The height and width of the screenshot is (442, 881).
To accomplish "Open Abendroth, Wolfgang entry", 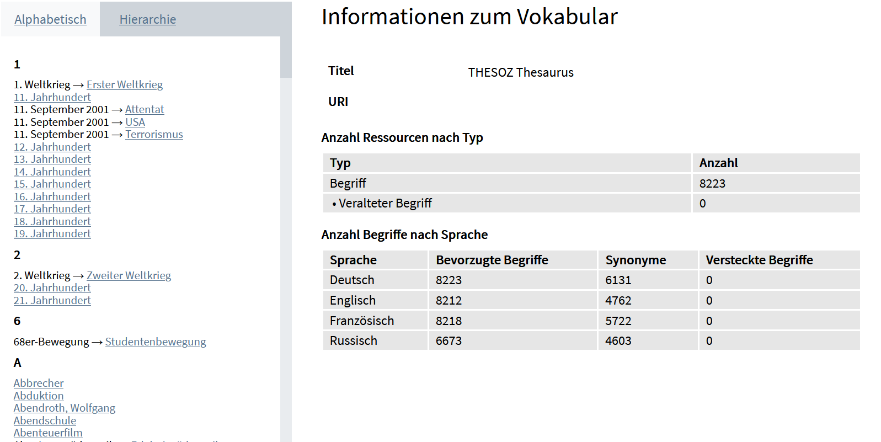I will (x=65, y=408).
